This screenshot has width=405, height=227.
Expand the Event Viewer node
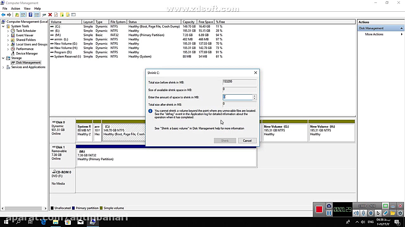(8, 35)
